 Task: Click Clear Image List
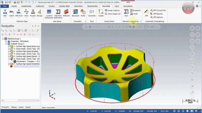(x=113, y=14)
